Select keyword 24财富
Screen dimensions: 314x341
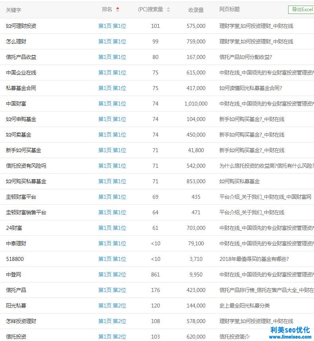[14, 228]
